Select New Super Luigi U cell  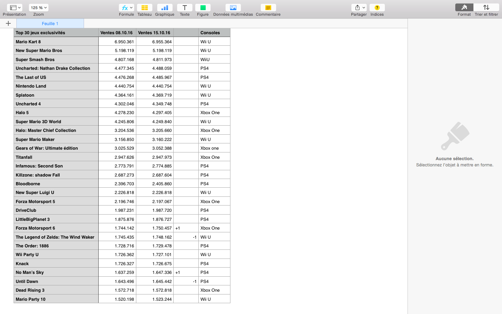[x=56, y=192]
